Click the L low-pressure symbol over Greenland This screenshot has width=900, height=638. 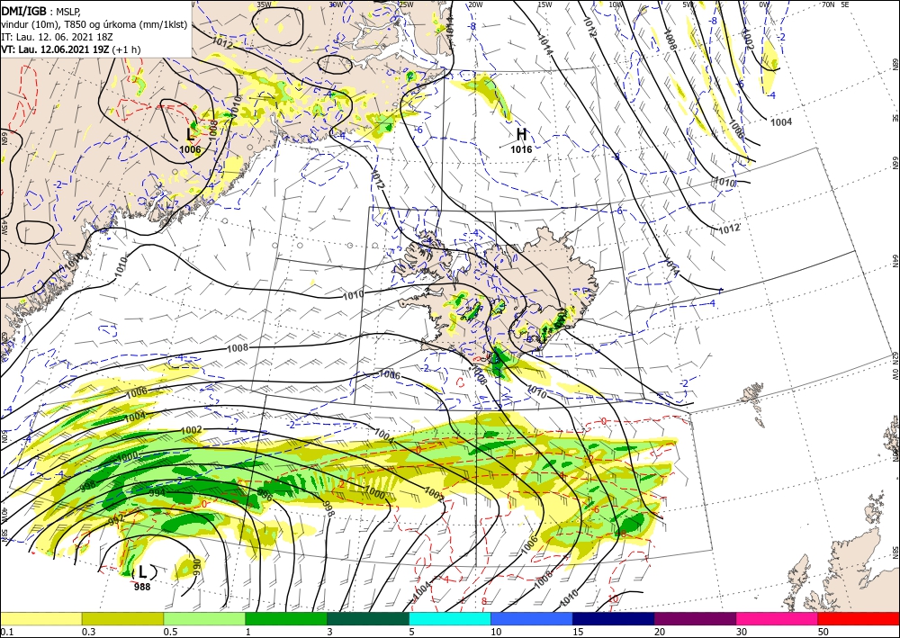coord(191,135)
